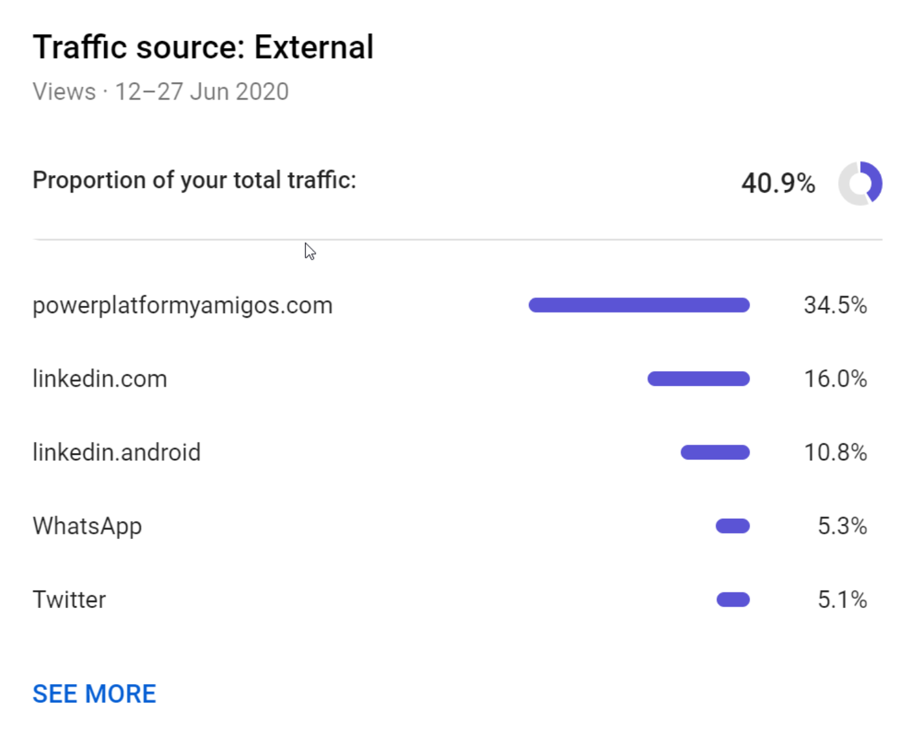Click the Twitter traffic source label
Screen dimensions: 917x755
coord(69,599)
